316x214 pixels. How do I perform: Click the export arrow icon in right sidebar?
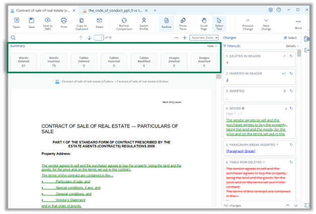306,50
